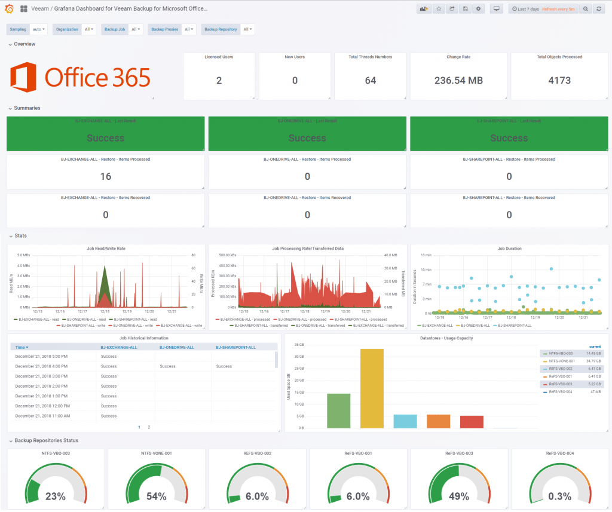Open the Last 7 days time picker
The image size is (612, 512).
click(543, 9)
